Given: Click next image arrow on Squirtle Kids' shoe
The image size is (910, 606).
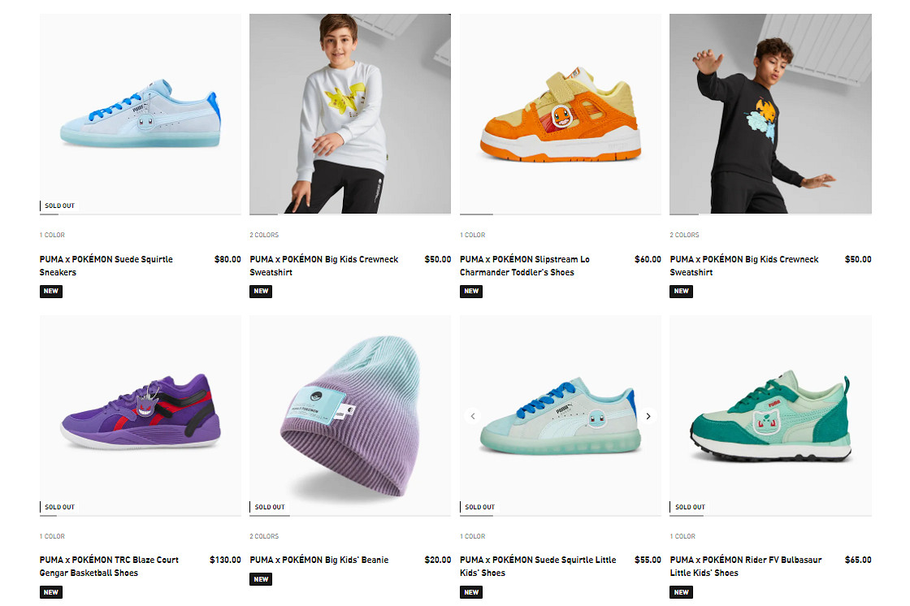Looking at the screenshot, I should point(648,416).
